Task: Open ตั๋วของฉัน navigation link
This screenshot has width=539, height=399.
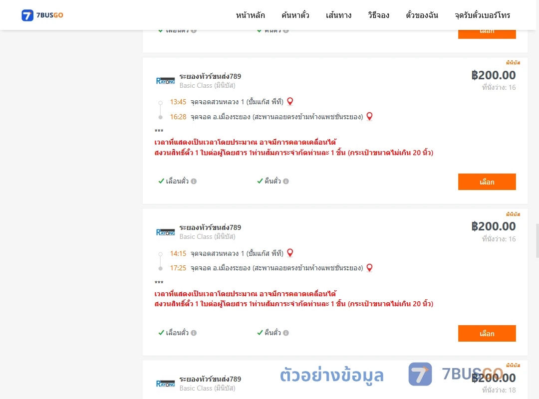Action: tap(422, 15)
